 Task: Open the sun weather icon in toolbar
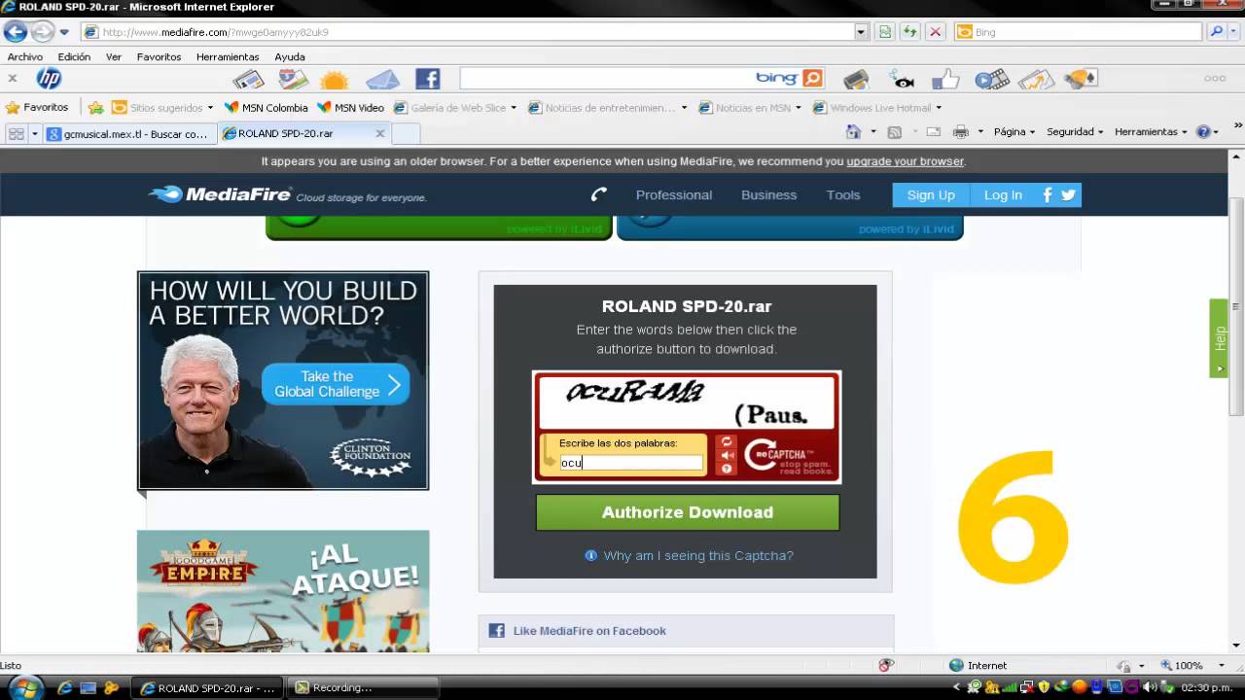[334, 80]
